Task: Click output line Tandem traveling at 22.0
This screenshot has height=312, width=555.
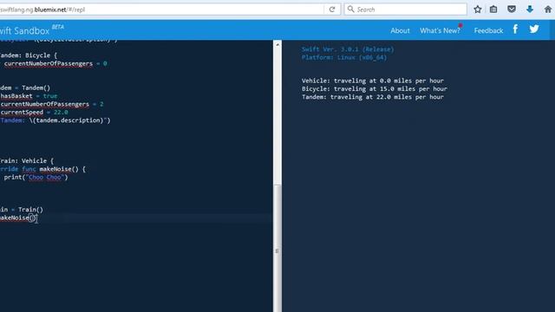Action: pyautogui.click(x=373, y=97)
